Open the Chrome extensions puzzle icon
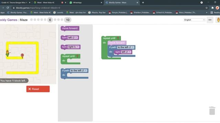220x123 pixels. [212, 8]
